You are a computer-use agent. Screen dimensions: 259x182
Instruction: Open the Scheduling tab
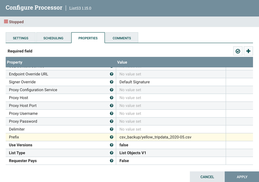coord(53,38)
